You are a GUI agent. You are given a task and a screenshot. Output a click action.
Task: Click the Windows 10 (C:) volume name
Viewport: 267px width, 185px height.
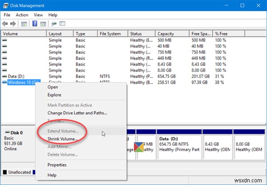point(24,82)
